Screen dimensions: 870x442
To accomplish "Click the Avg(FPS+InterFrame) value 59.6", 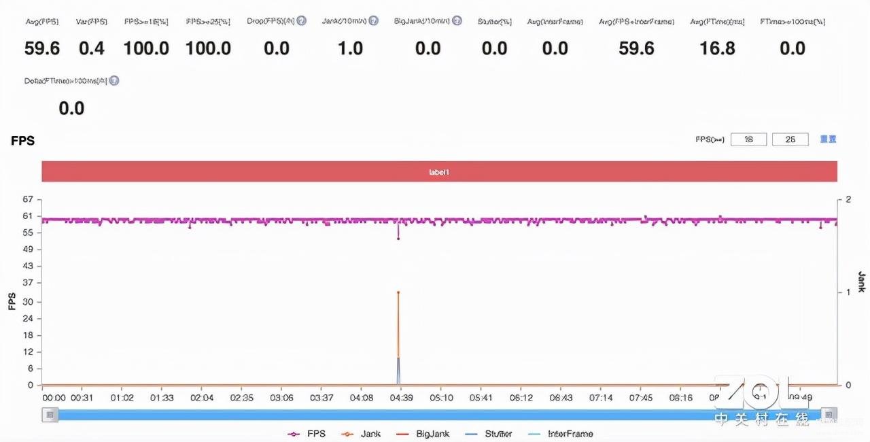I will (x=637, y=48).
